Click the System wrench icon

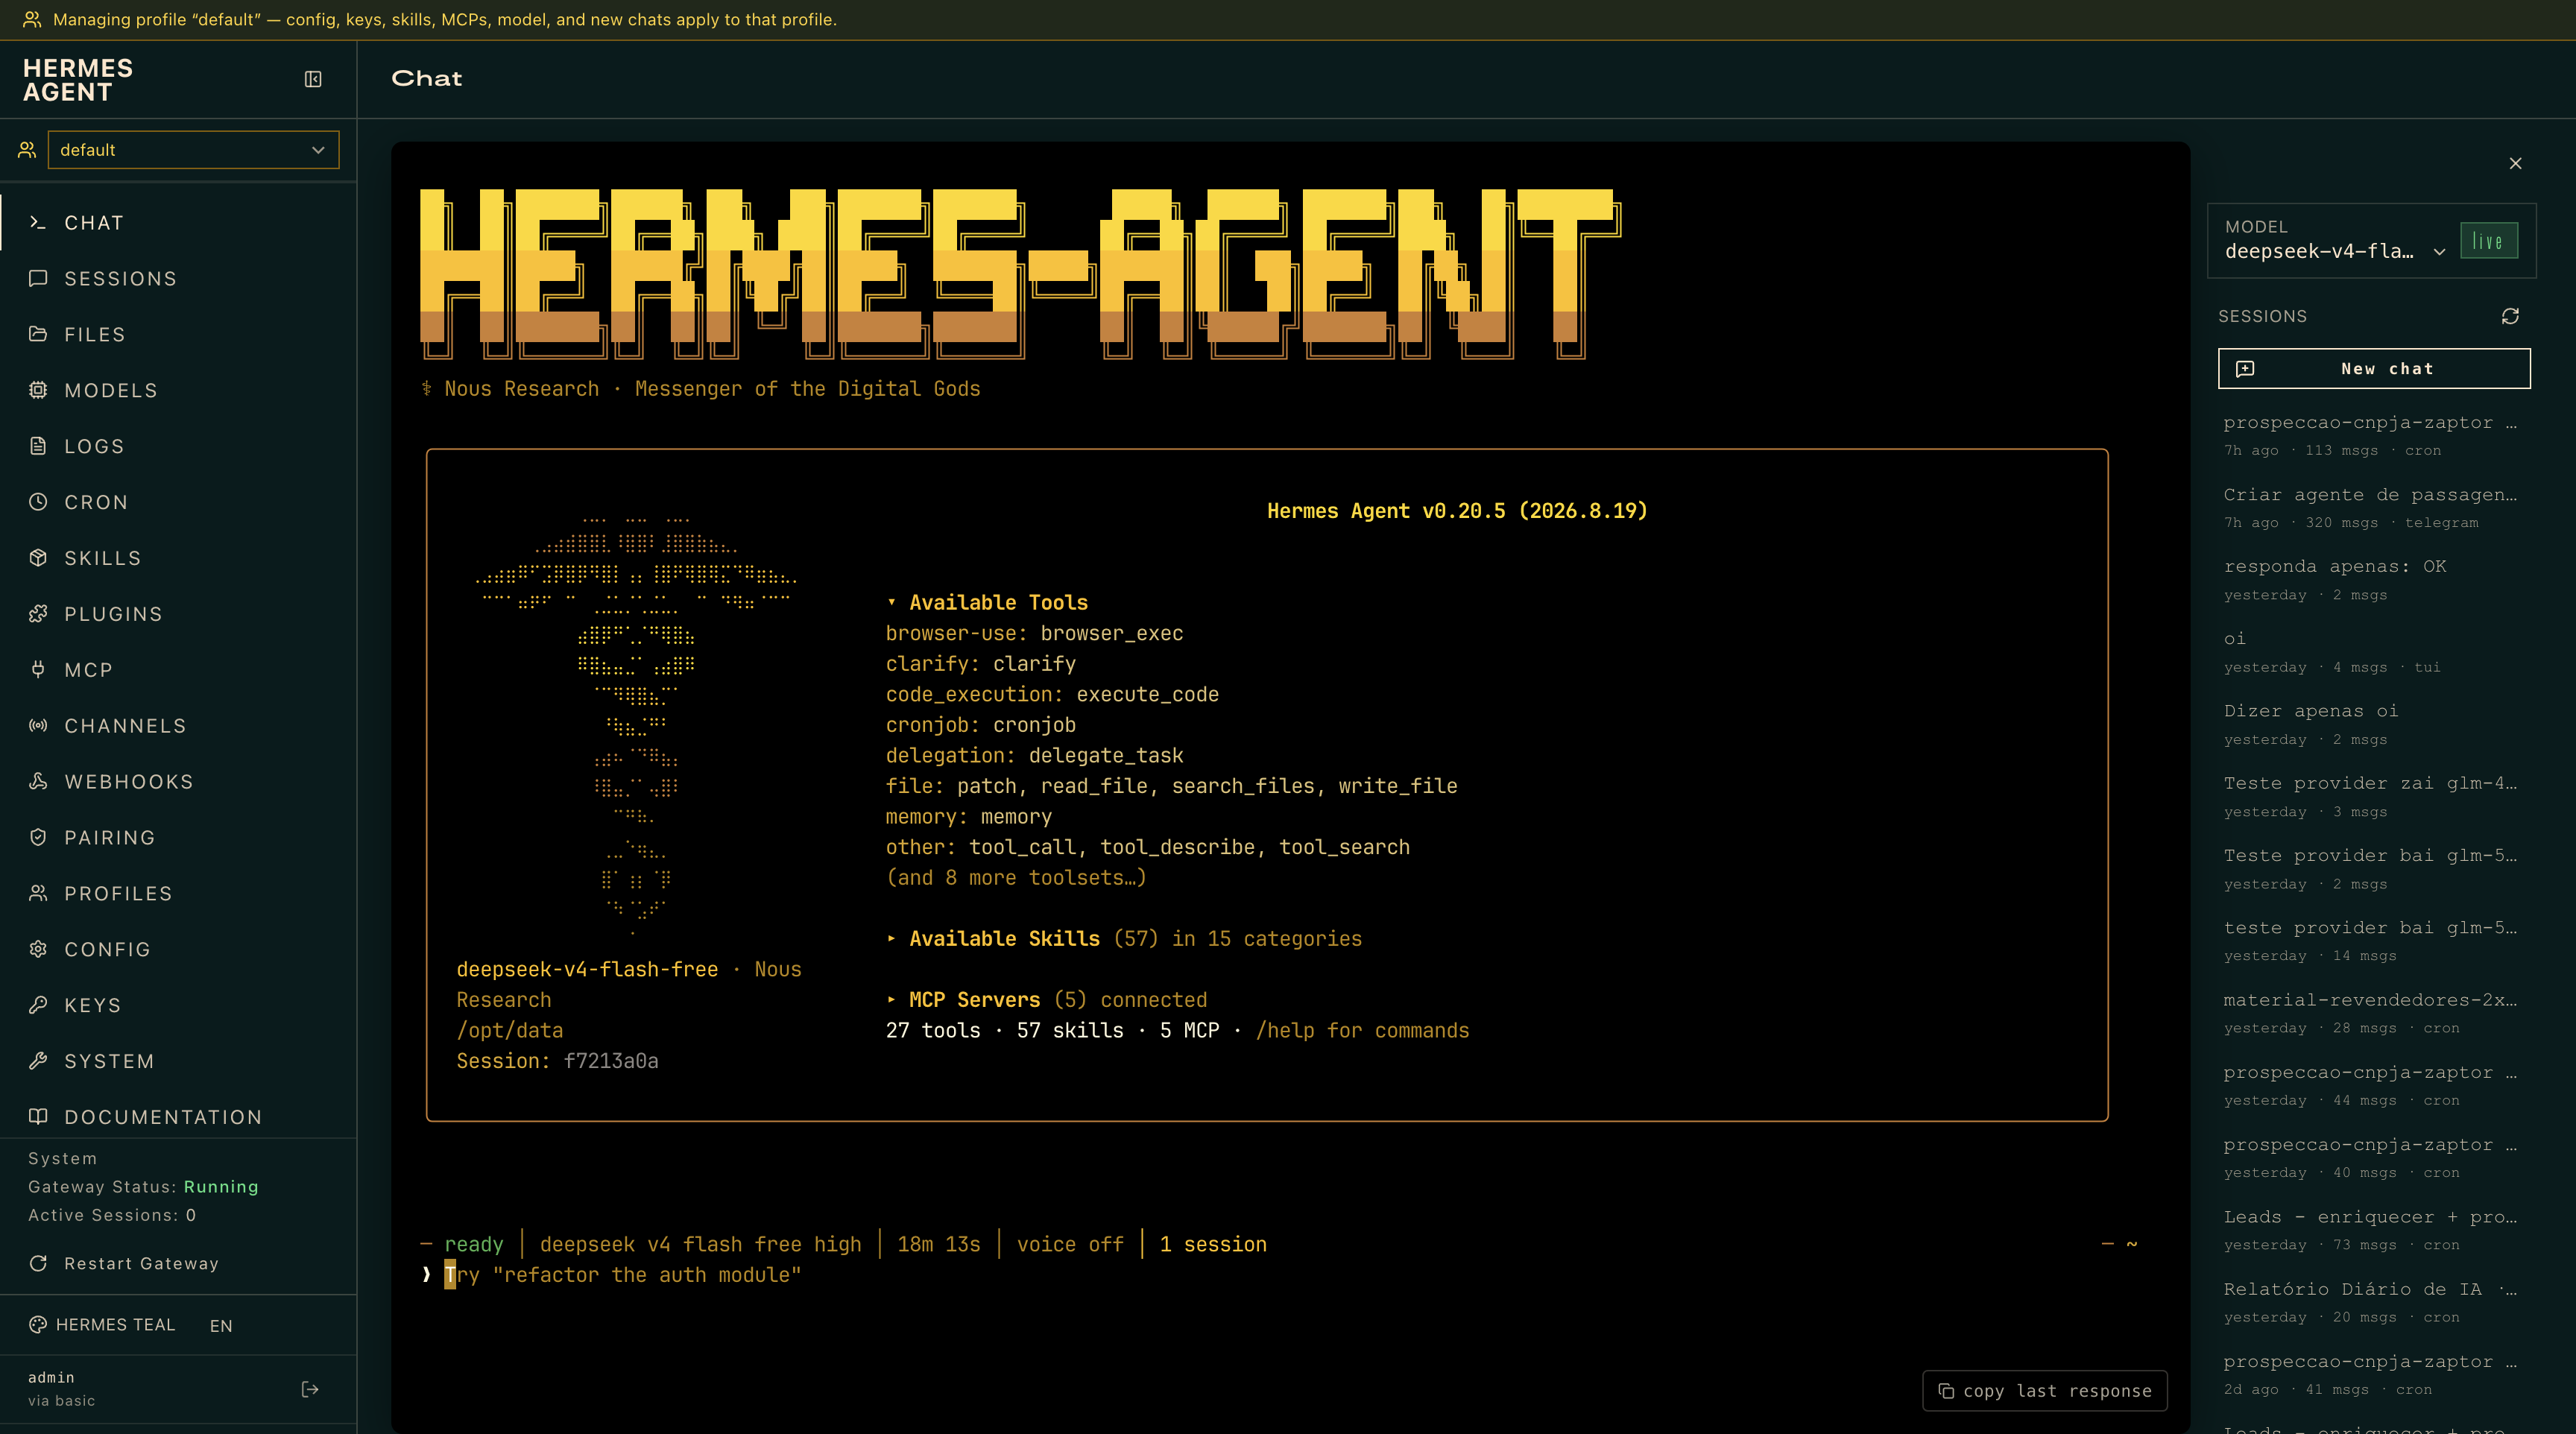pyautogui.click(x=38, y=1061)
